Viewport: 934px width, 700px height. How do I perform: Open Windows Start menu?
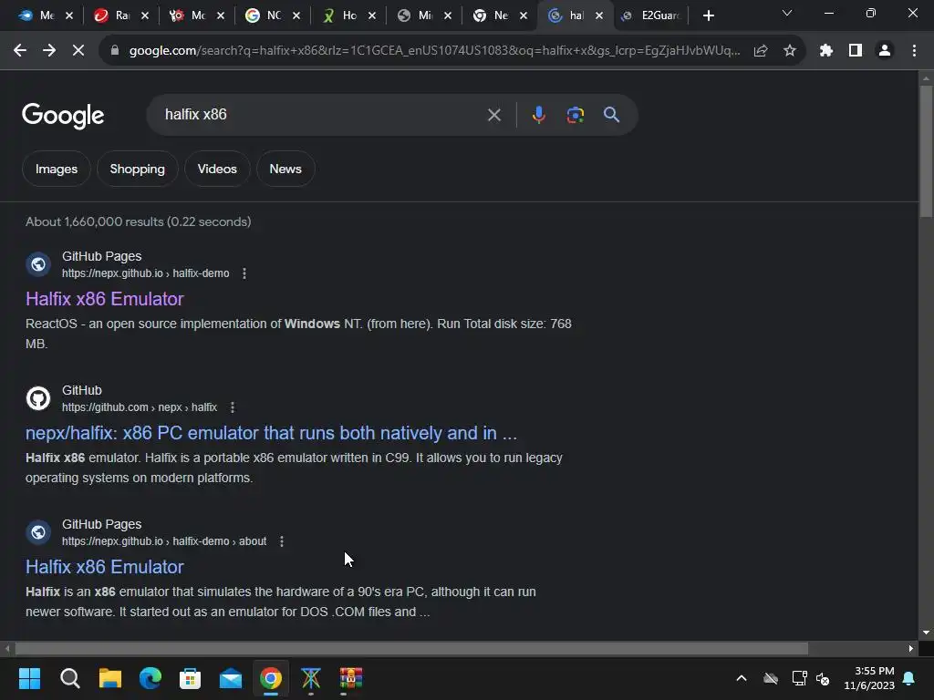[29, 678]
